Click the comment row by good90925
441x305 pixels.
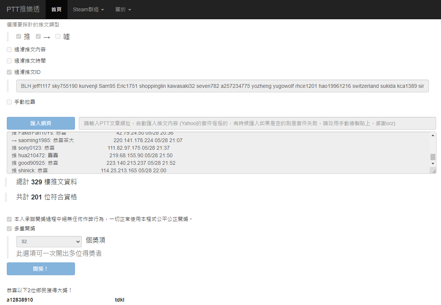93,163
